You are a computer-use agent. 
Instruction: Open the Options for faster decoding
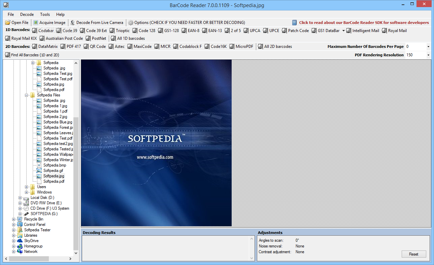pos(187,23)
